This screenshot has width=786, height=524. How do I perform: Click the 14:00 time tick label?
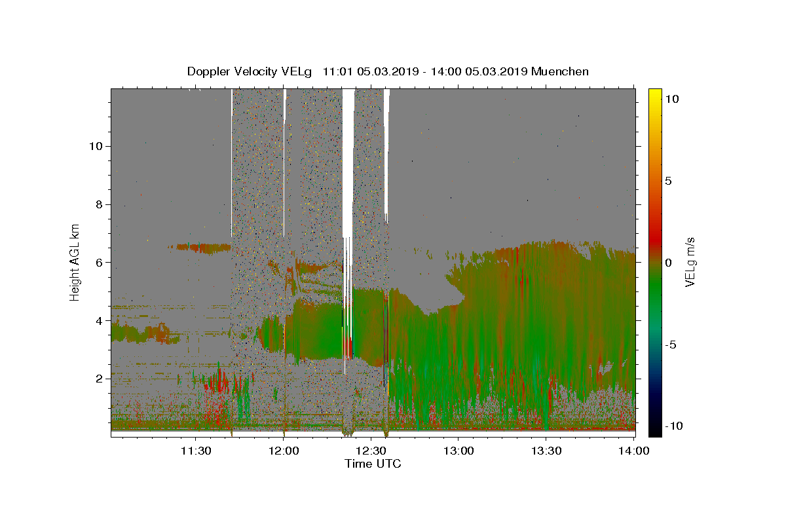(633, 451)
